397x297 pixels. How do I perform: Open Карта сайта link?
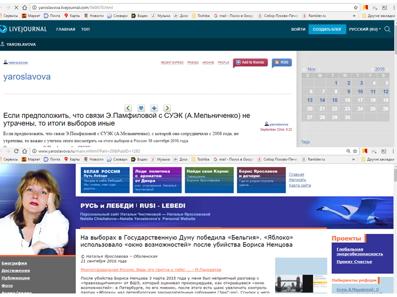[x=300, y=185]
